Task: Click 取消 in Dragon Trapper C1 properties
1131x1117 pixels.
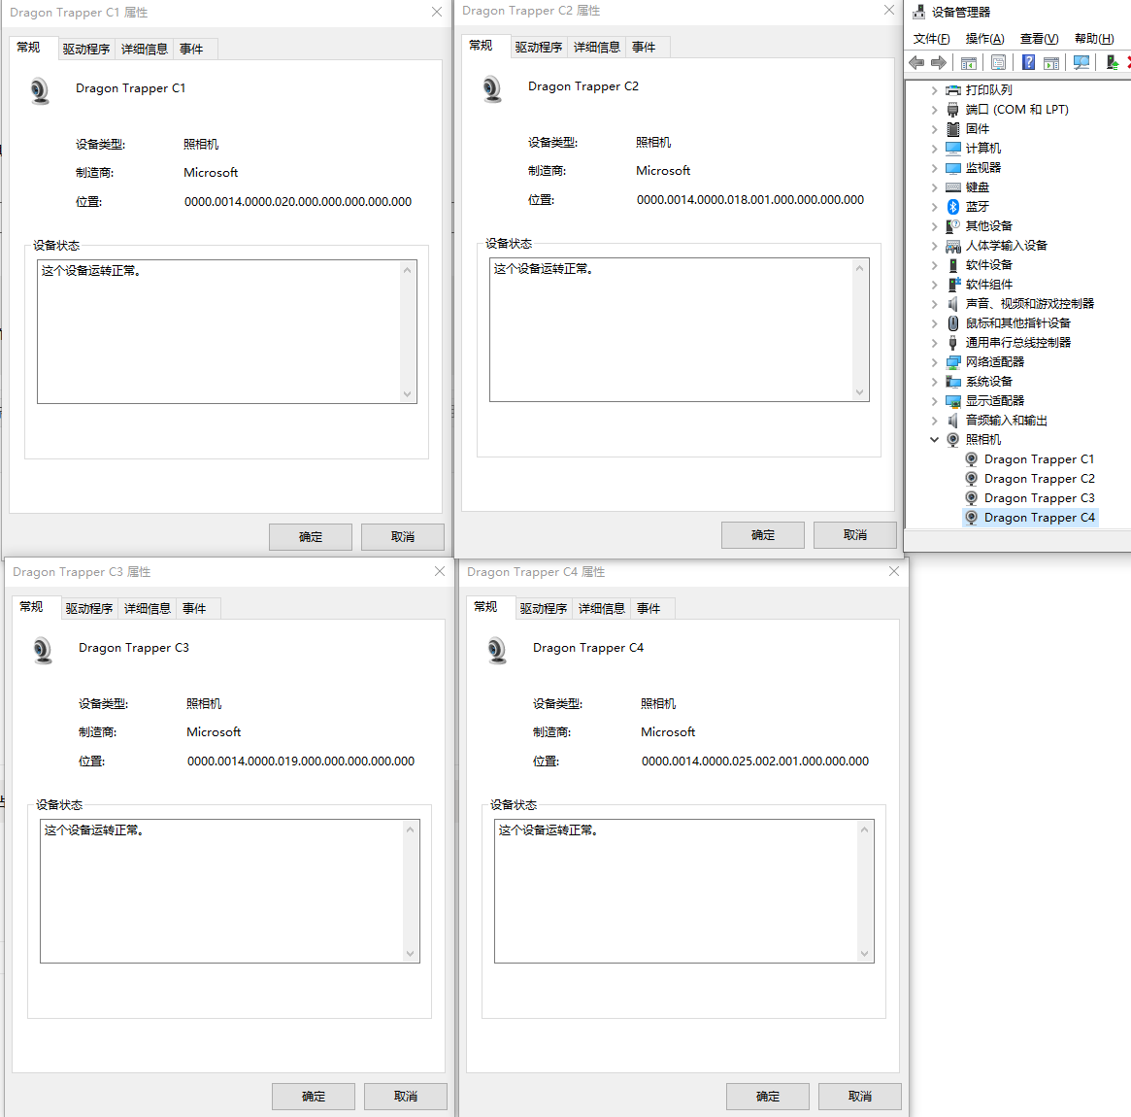Action: point(403,537)
